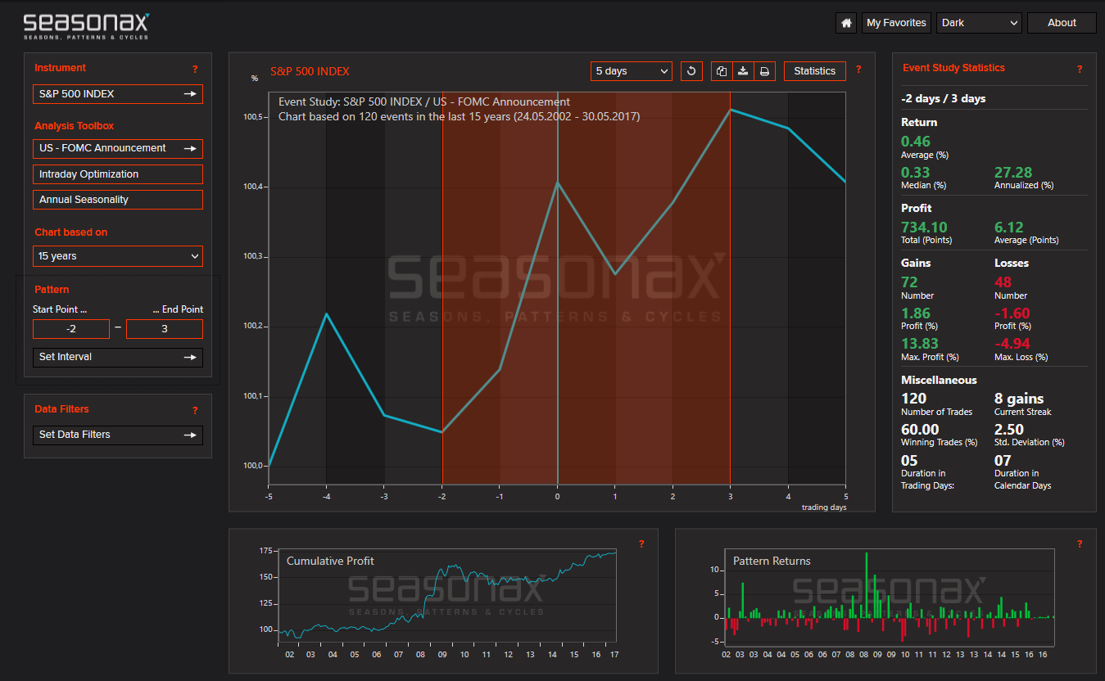
Task: Open help for the Data Filters panel
Action: [195, 410]
